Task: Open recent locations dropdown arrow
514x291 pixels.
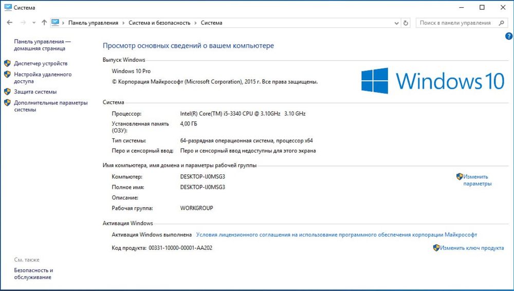Action: point(34,23)
